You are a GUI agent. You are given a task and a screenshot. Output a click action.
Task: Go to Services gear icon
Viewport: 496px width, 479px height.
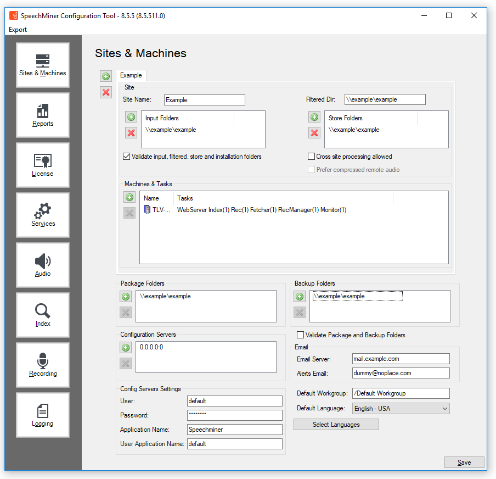click(x=43, y=215)
